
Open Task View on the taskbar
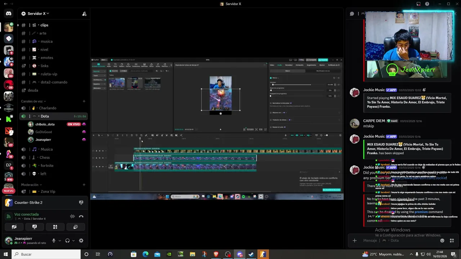[x=98, y=254]
